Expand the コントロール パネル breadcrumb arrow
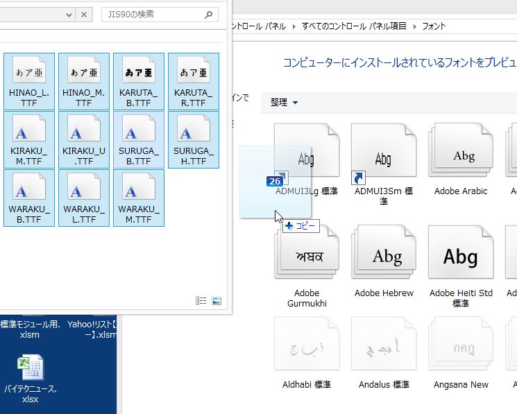 [294, 26]
